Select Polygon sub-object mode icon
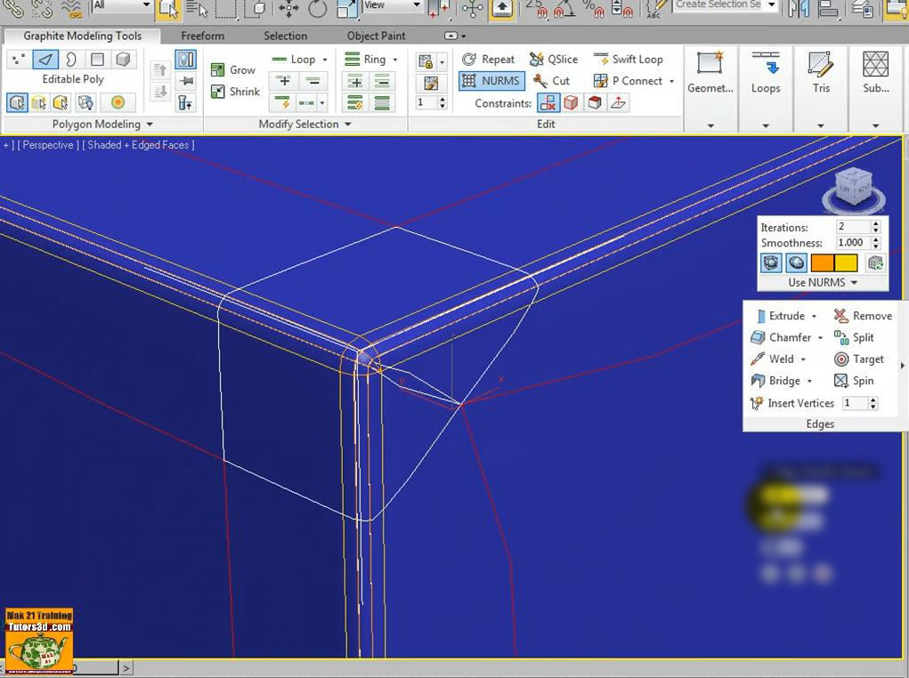909x678 pixels. 97,60
